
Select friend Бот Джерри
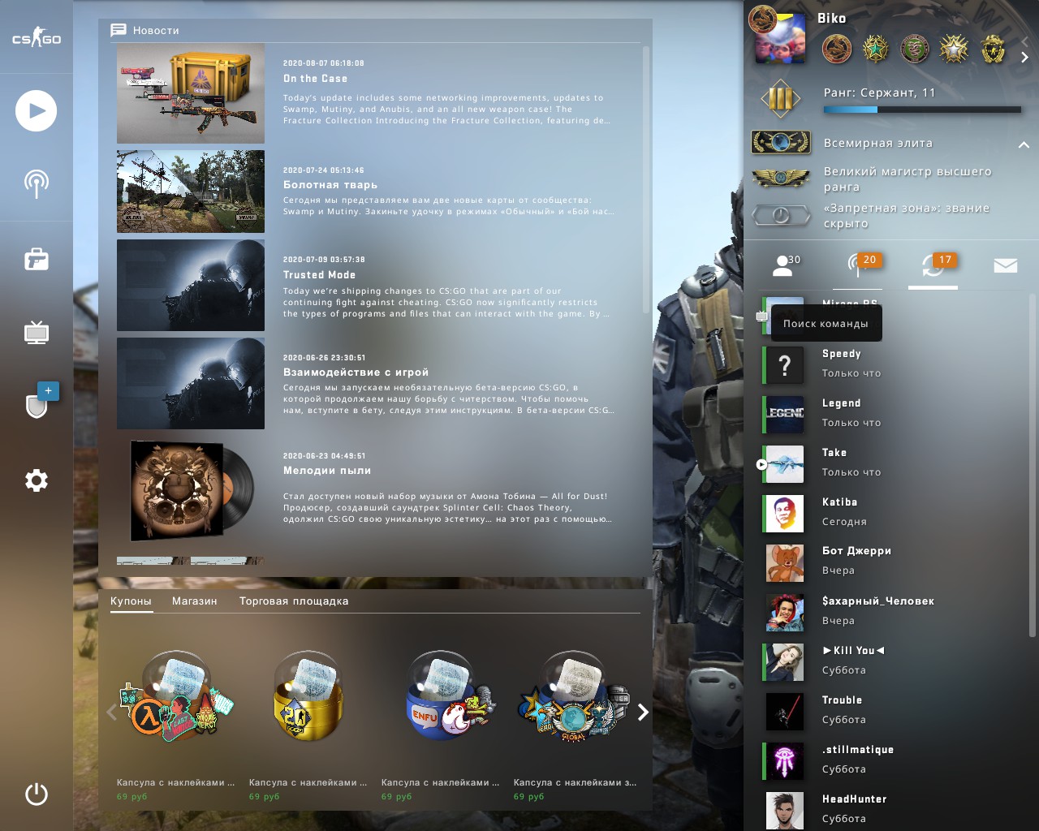[893, 562]
